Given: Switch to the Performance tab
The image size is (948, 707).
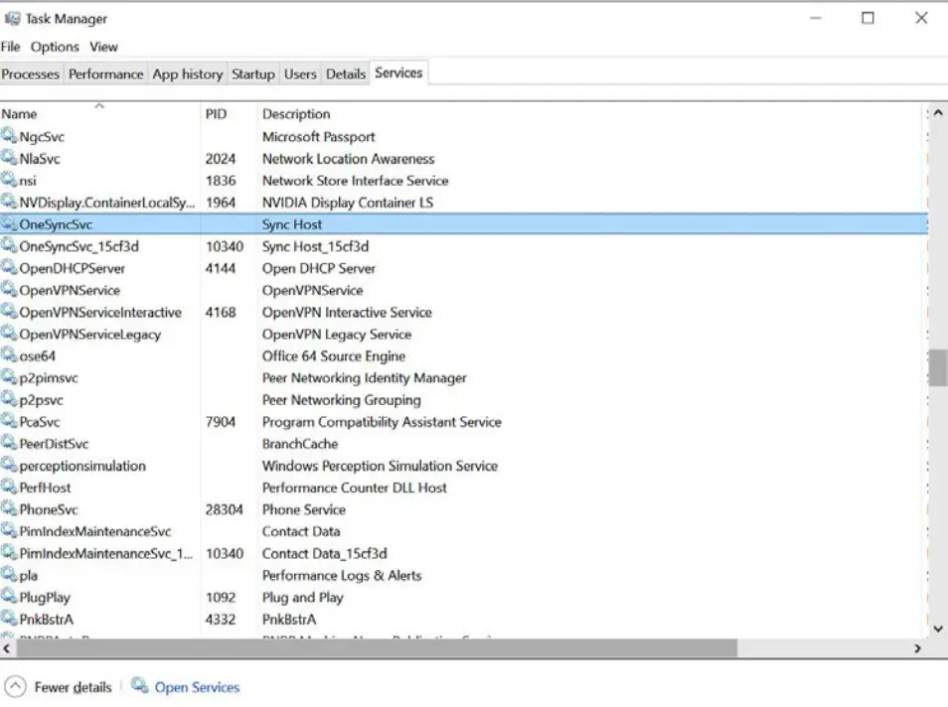Looking at the screenshot, I should (x=105, y=74).
